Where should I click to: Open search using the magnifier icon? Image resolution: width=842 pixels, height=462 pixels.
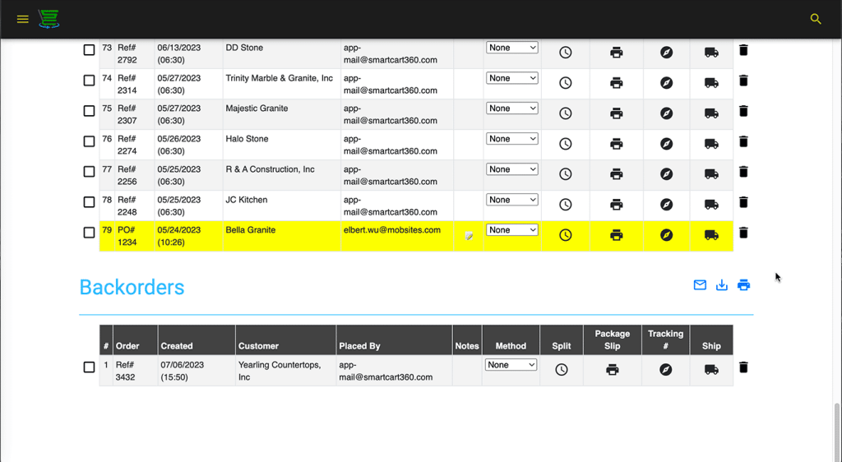[816, 19]
